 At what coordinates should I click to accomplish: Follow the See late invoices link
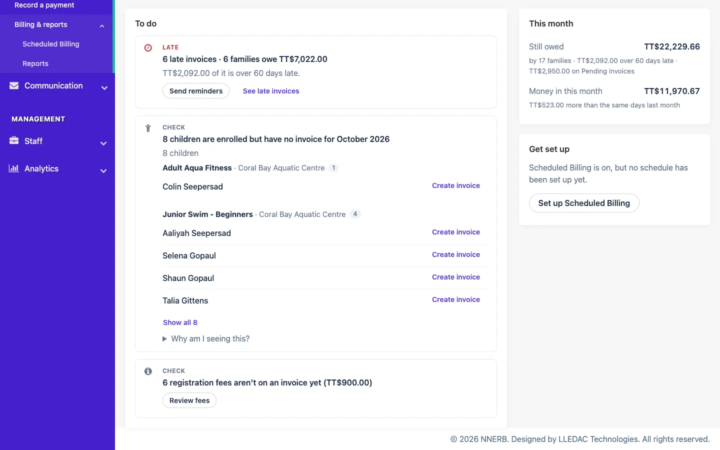[x=271, y=91]
